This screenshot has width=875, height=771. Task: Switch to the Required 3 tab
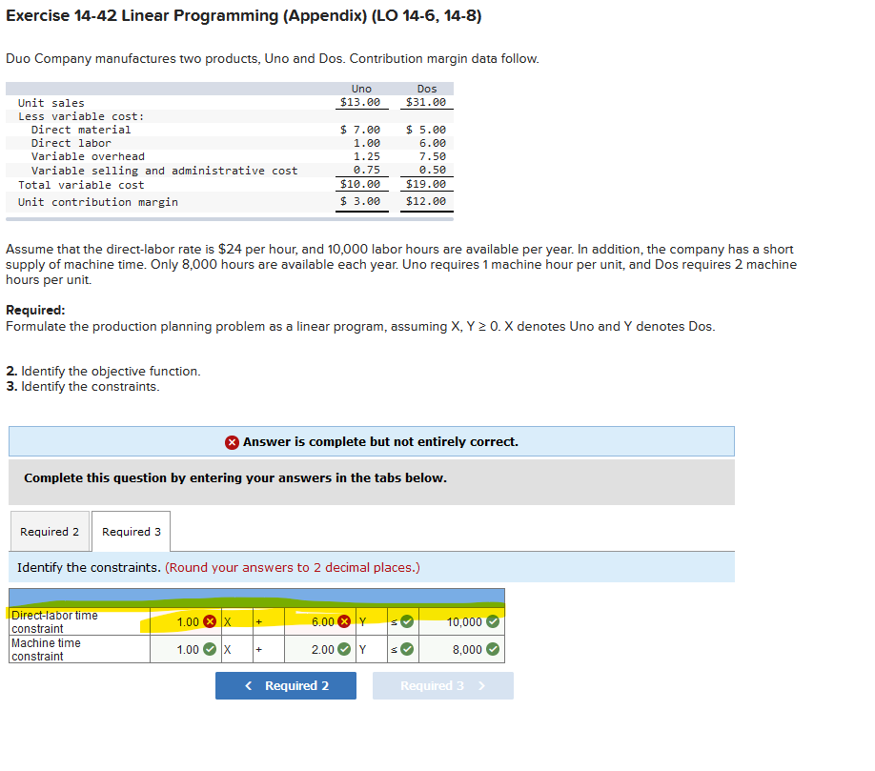[131, 531]
